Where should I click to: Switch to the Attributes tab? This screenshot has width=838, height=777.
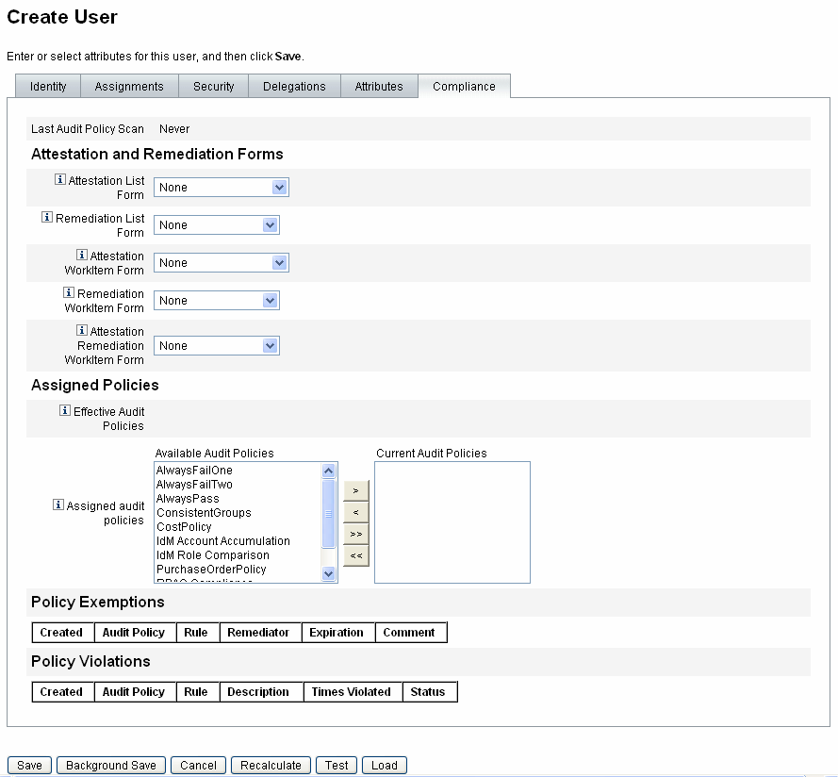(x=379, y=87)
